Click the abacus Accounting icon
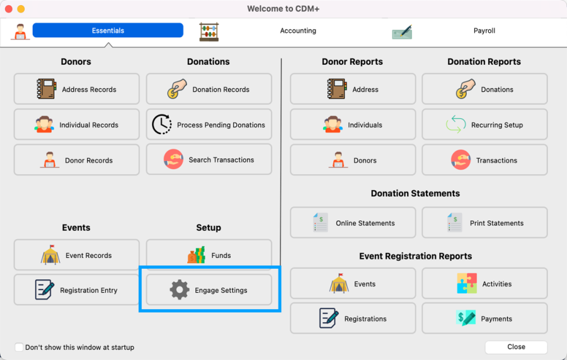The image size is (567, 360). click(209, 31)
